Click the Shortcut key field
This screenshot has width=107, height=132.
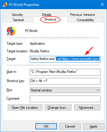[x=65, y=81]
